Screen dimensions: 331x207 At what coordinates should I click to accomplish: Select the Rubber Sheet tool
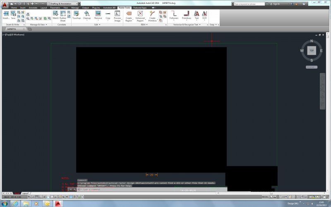pyautogui.click(x=63, y=16)
